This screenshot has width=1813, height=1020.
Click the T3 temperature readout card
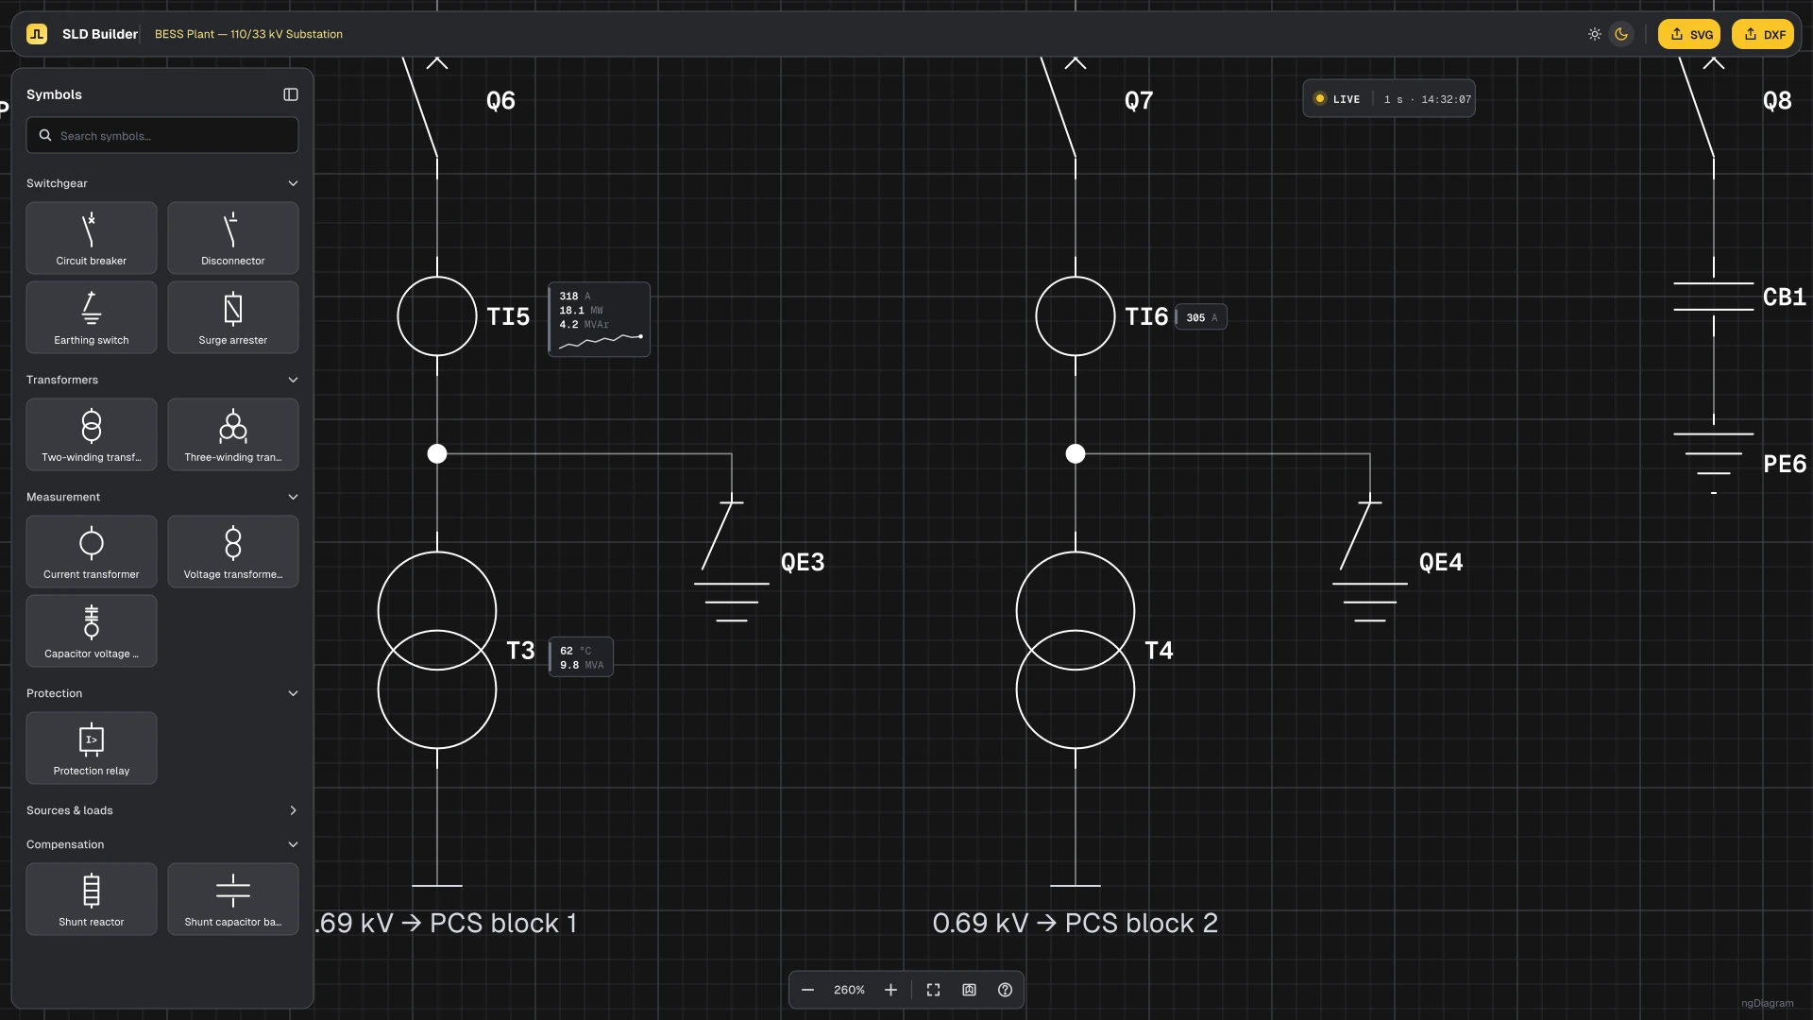581,657
